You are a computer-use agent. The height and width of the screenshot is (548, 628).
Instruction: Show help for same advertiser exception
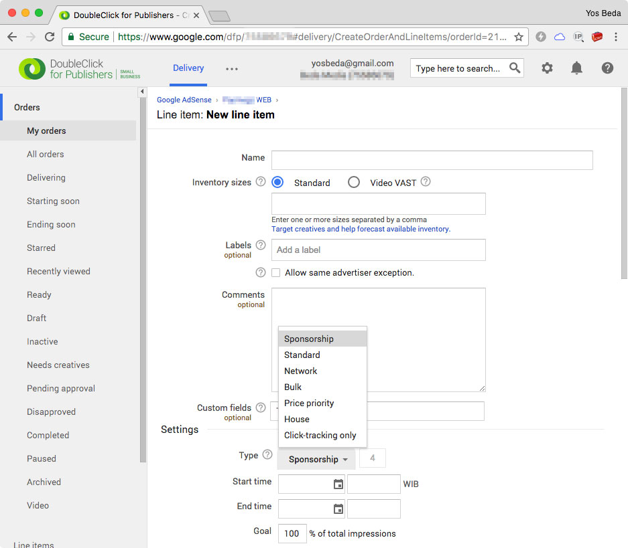(x=261, y=272)
